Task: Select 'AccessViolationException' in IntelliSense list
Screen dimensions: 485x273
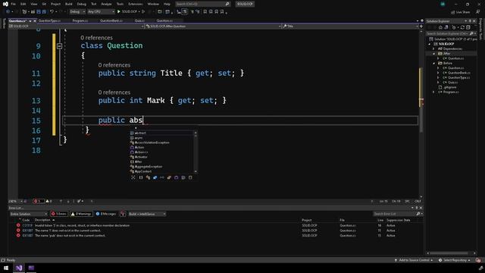Action: [x=161, y=143]
